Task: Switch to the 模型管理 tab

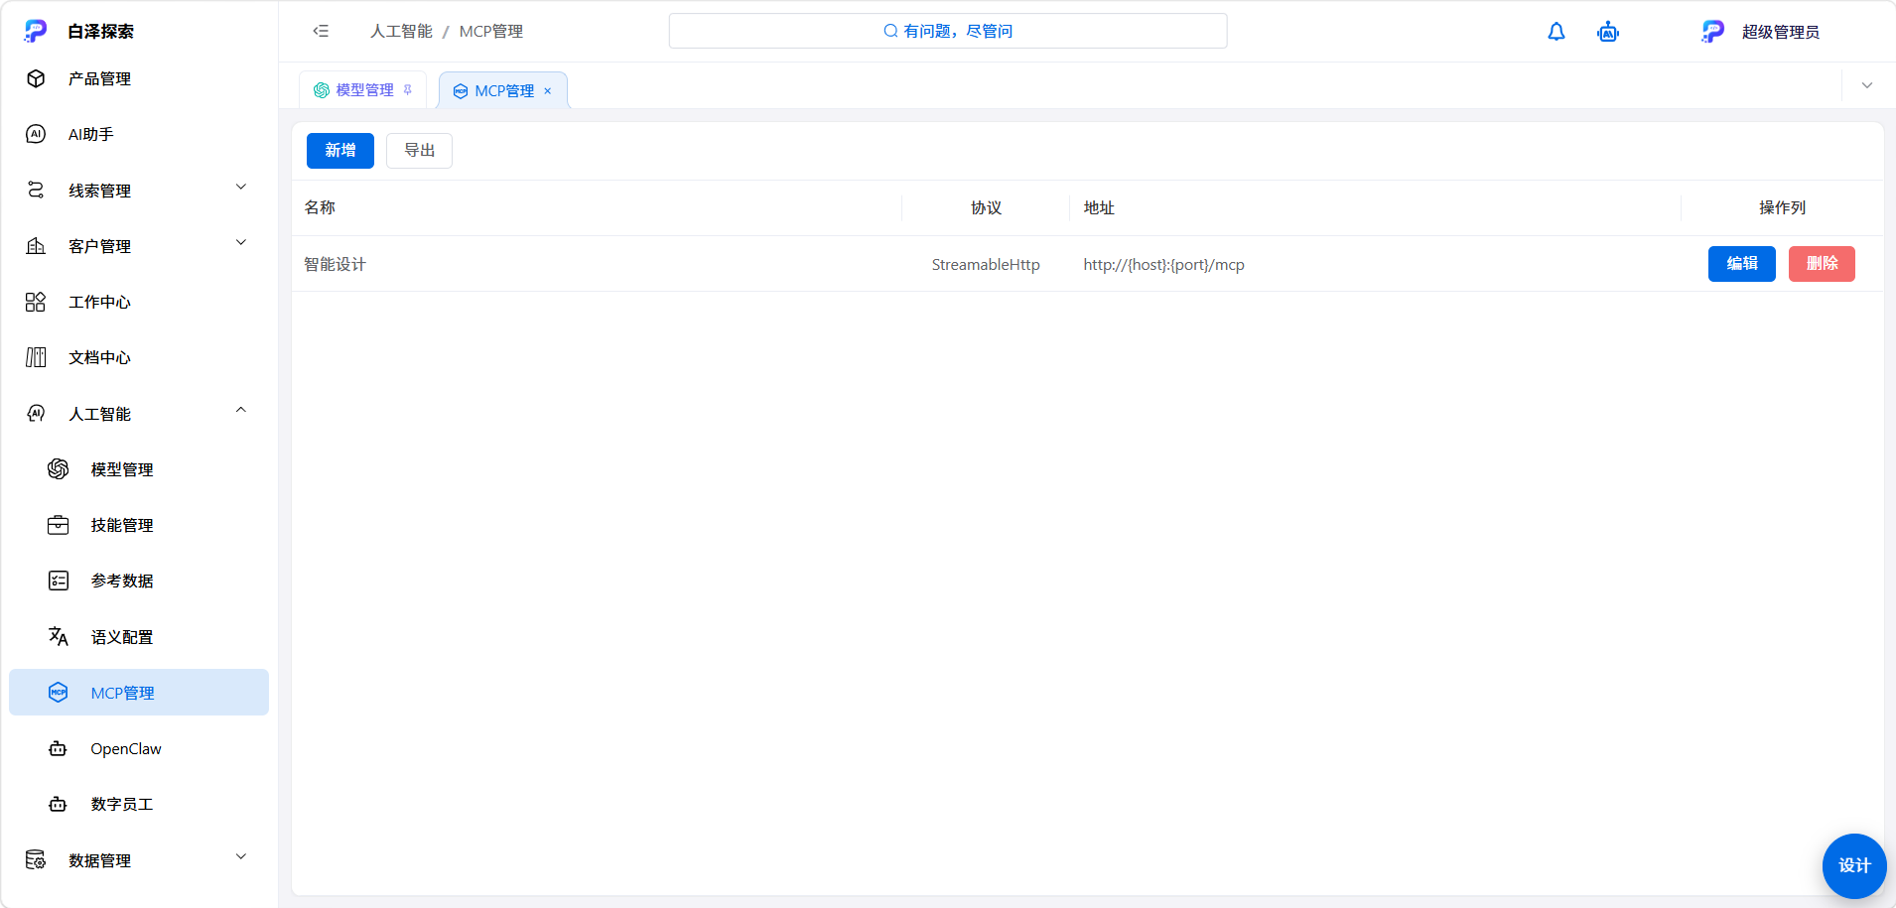Action: click(362, 89)
